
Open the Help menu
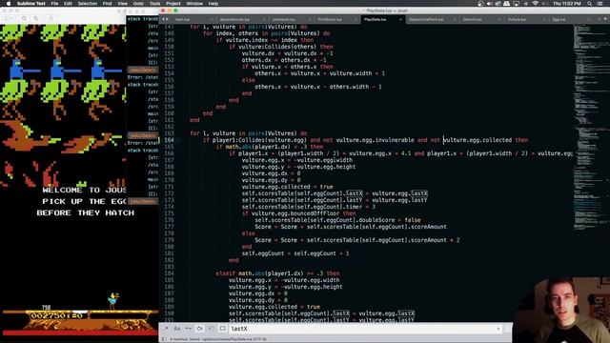click(x=213, y=4)
